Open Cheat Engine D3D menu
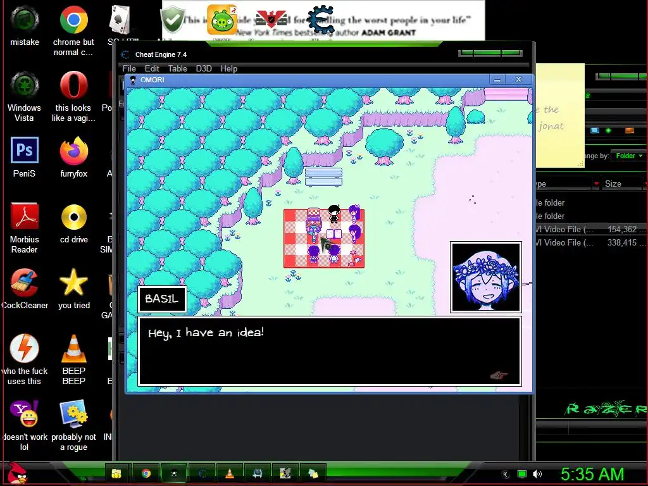 [204, 68]
